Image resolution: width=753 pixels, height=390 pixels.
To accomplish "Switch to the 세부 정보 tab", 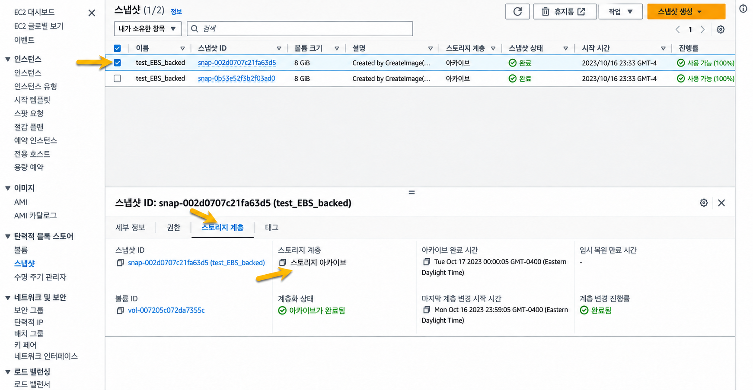I will coord(130,228).
